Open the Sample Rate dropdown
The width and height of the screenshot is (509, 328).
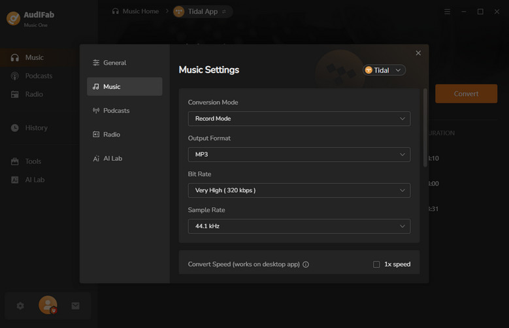pyautogui.click(x=299, y=226)
